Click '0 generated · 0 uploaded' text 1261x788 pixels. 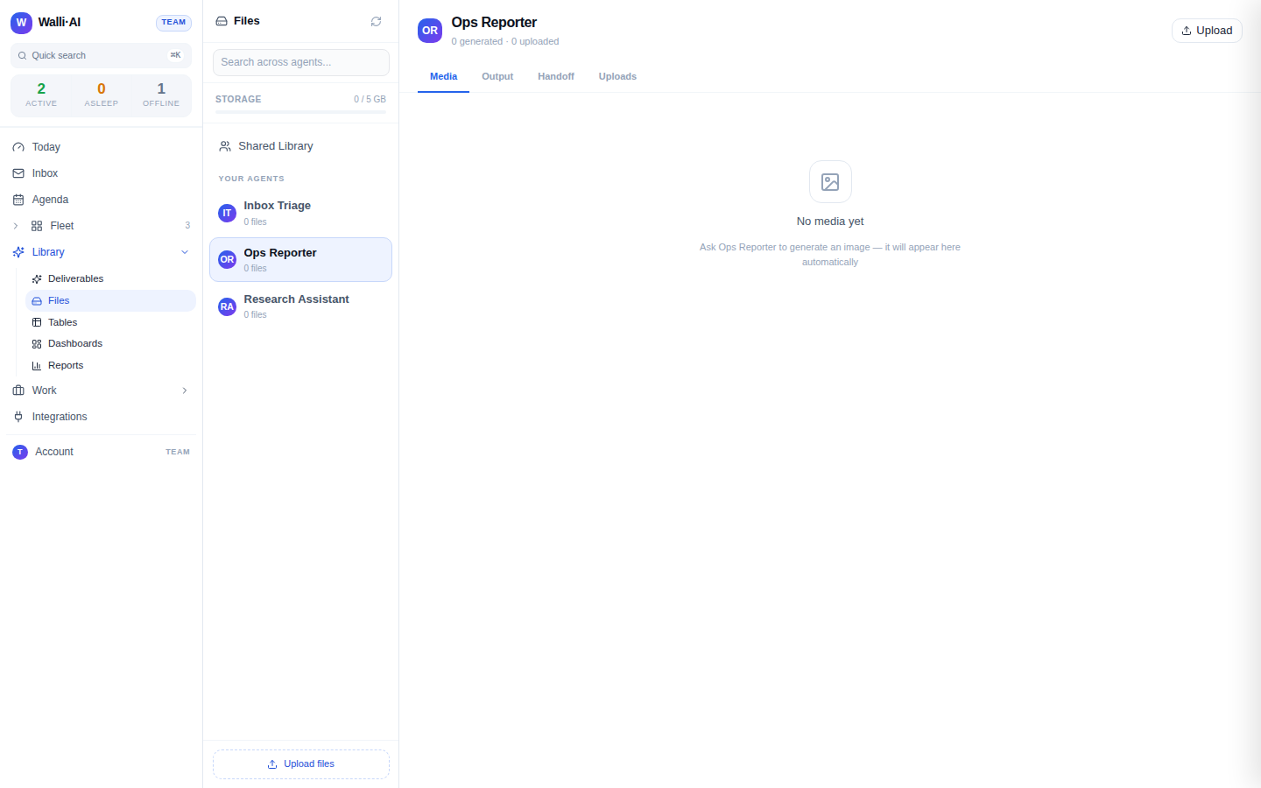coord(505,41)
